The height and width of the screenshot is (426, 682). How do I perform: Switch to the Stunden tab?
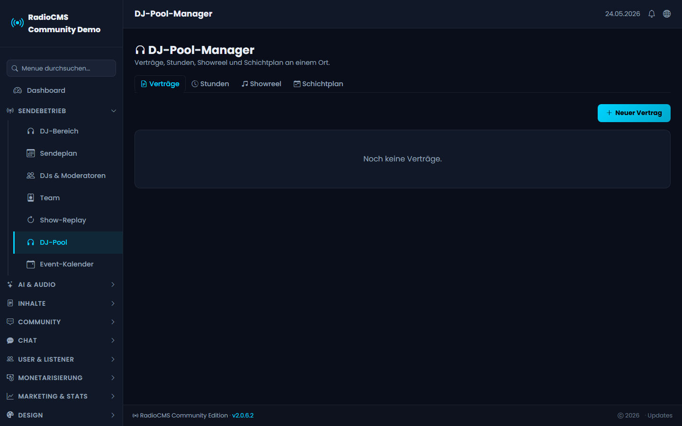[x=210, y=84]
